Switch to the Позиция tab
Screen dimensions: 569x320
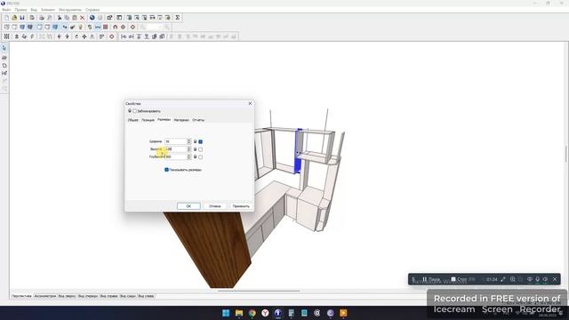point(148,120)
